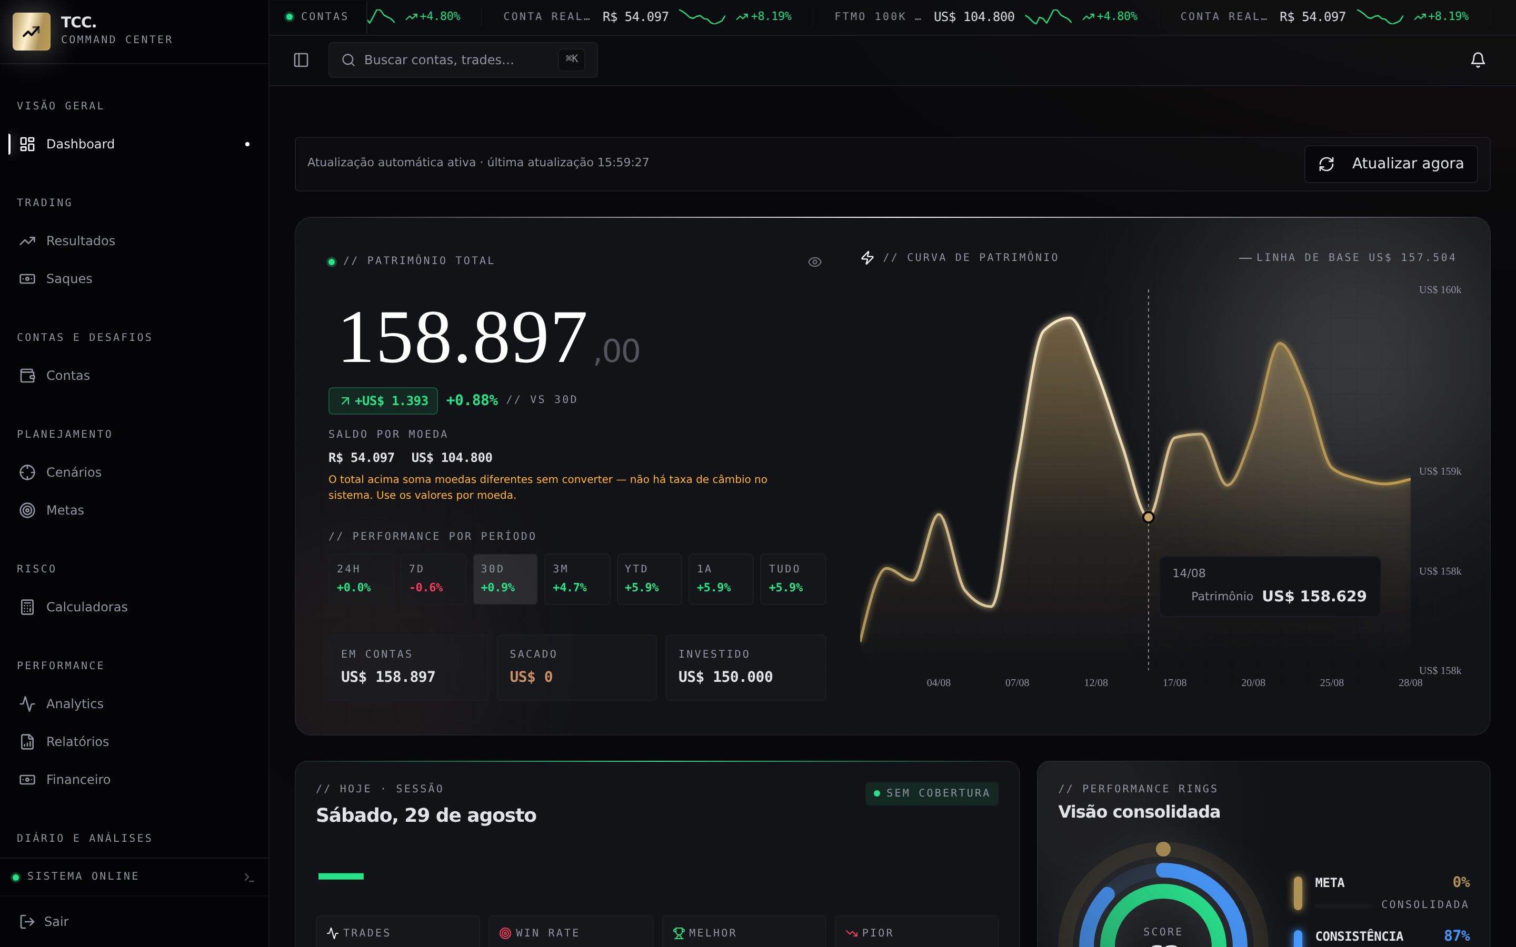Navigate to Financeiro
This screenshot has height=947, width=1516.
(134, 779)
